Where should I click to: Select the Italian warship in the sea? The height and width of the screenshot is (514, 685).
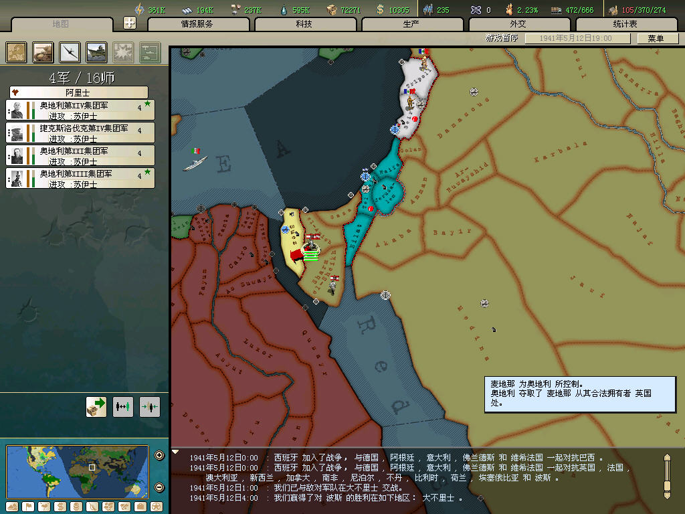tap(195, 163)
